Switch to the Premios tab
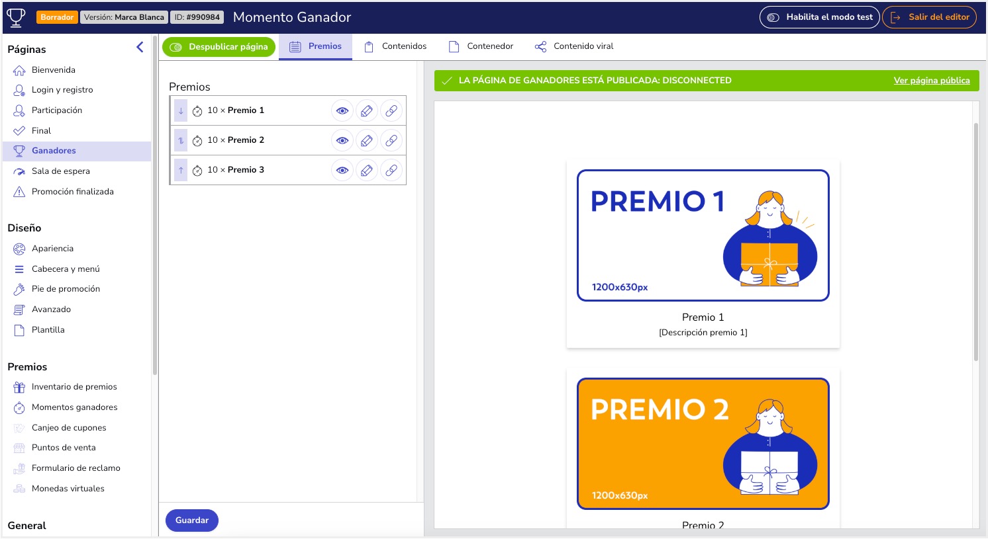The image size is (988, 539). point(315,46)
